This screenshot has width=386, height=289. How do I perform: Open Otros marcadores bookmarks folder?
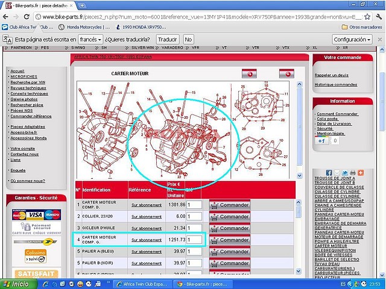click(x=362, y=27)
